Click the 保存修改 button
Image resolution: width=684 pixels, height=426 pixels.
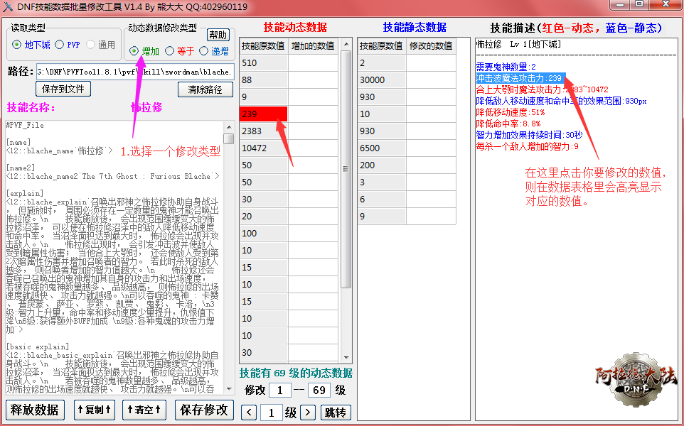pyautogui.click(x=204, y=410)
